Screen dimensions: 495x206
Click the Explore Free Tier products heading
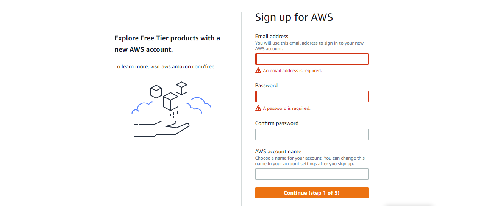pyautogui.click(x=167, y=44)
